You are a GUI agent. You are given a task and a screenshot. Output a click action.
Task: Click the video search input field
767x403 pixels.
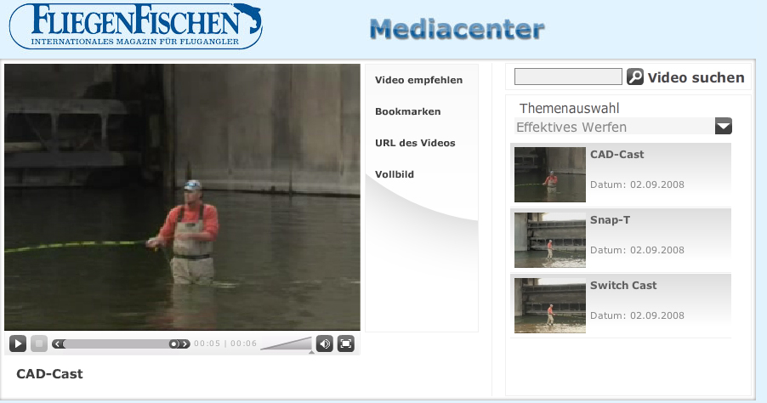point(568,77)
